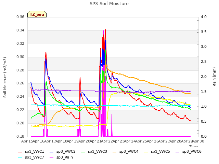Click the 0.18 left axis tick label

click(20, 136)
